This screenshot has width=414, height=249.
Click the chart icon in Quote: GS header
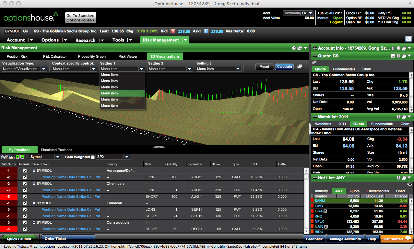click(393, 56)
